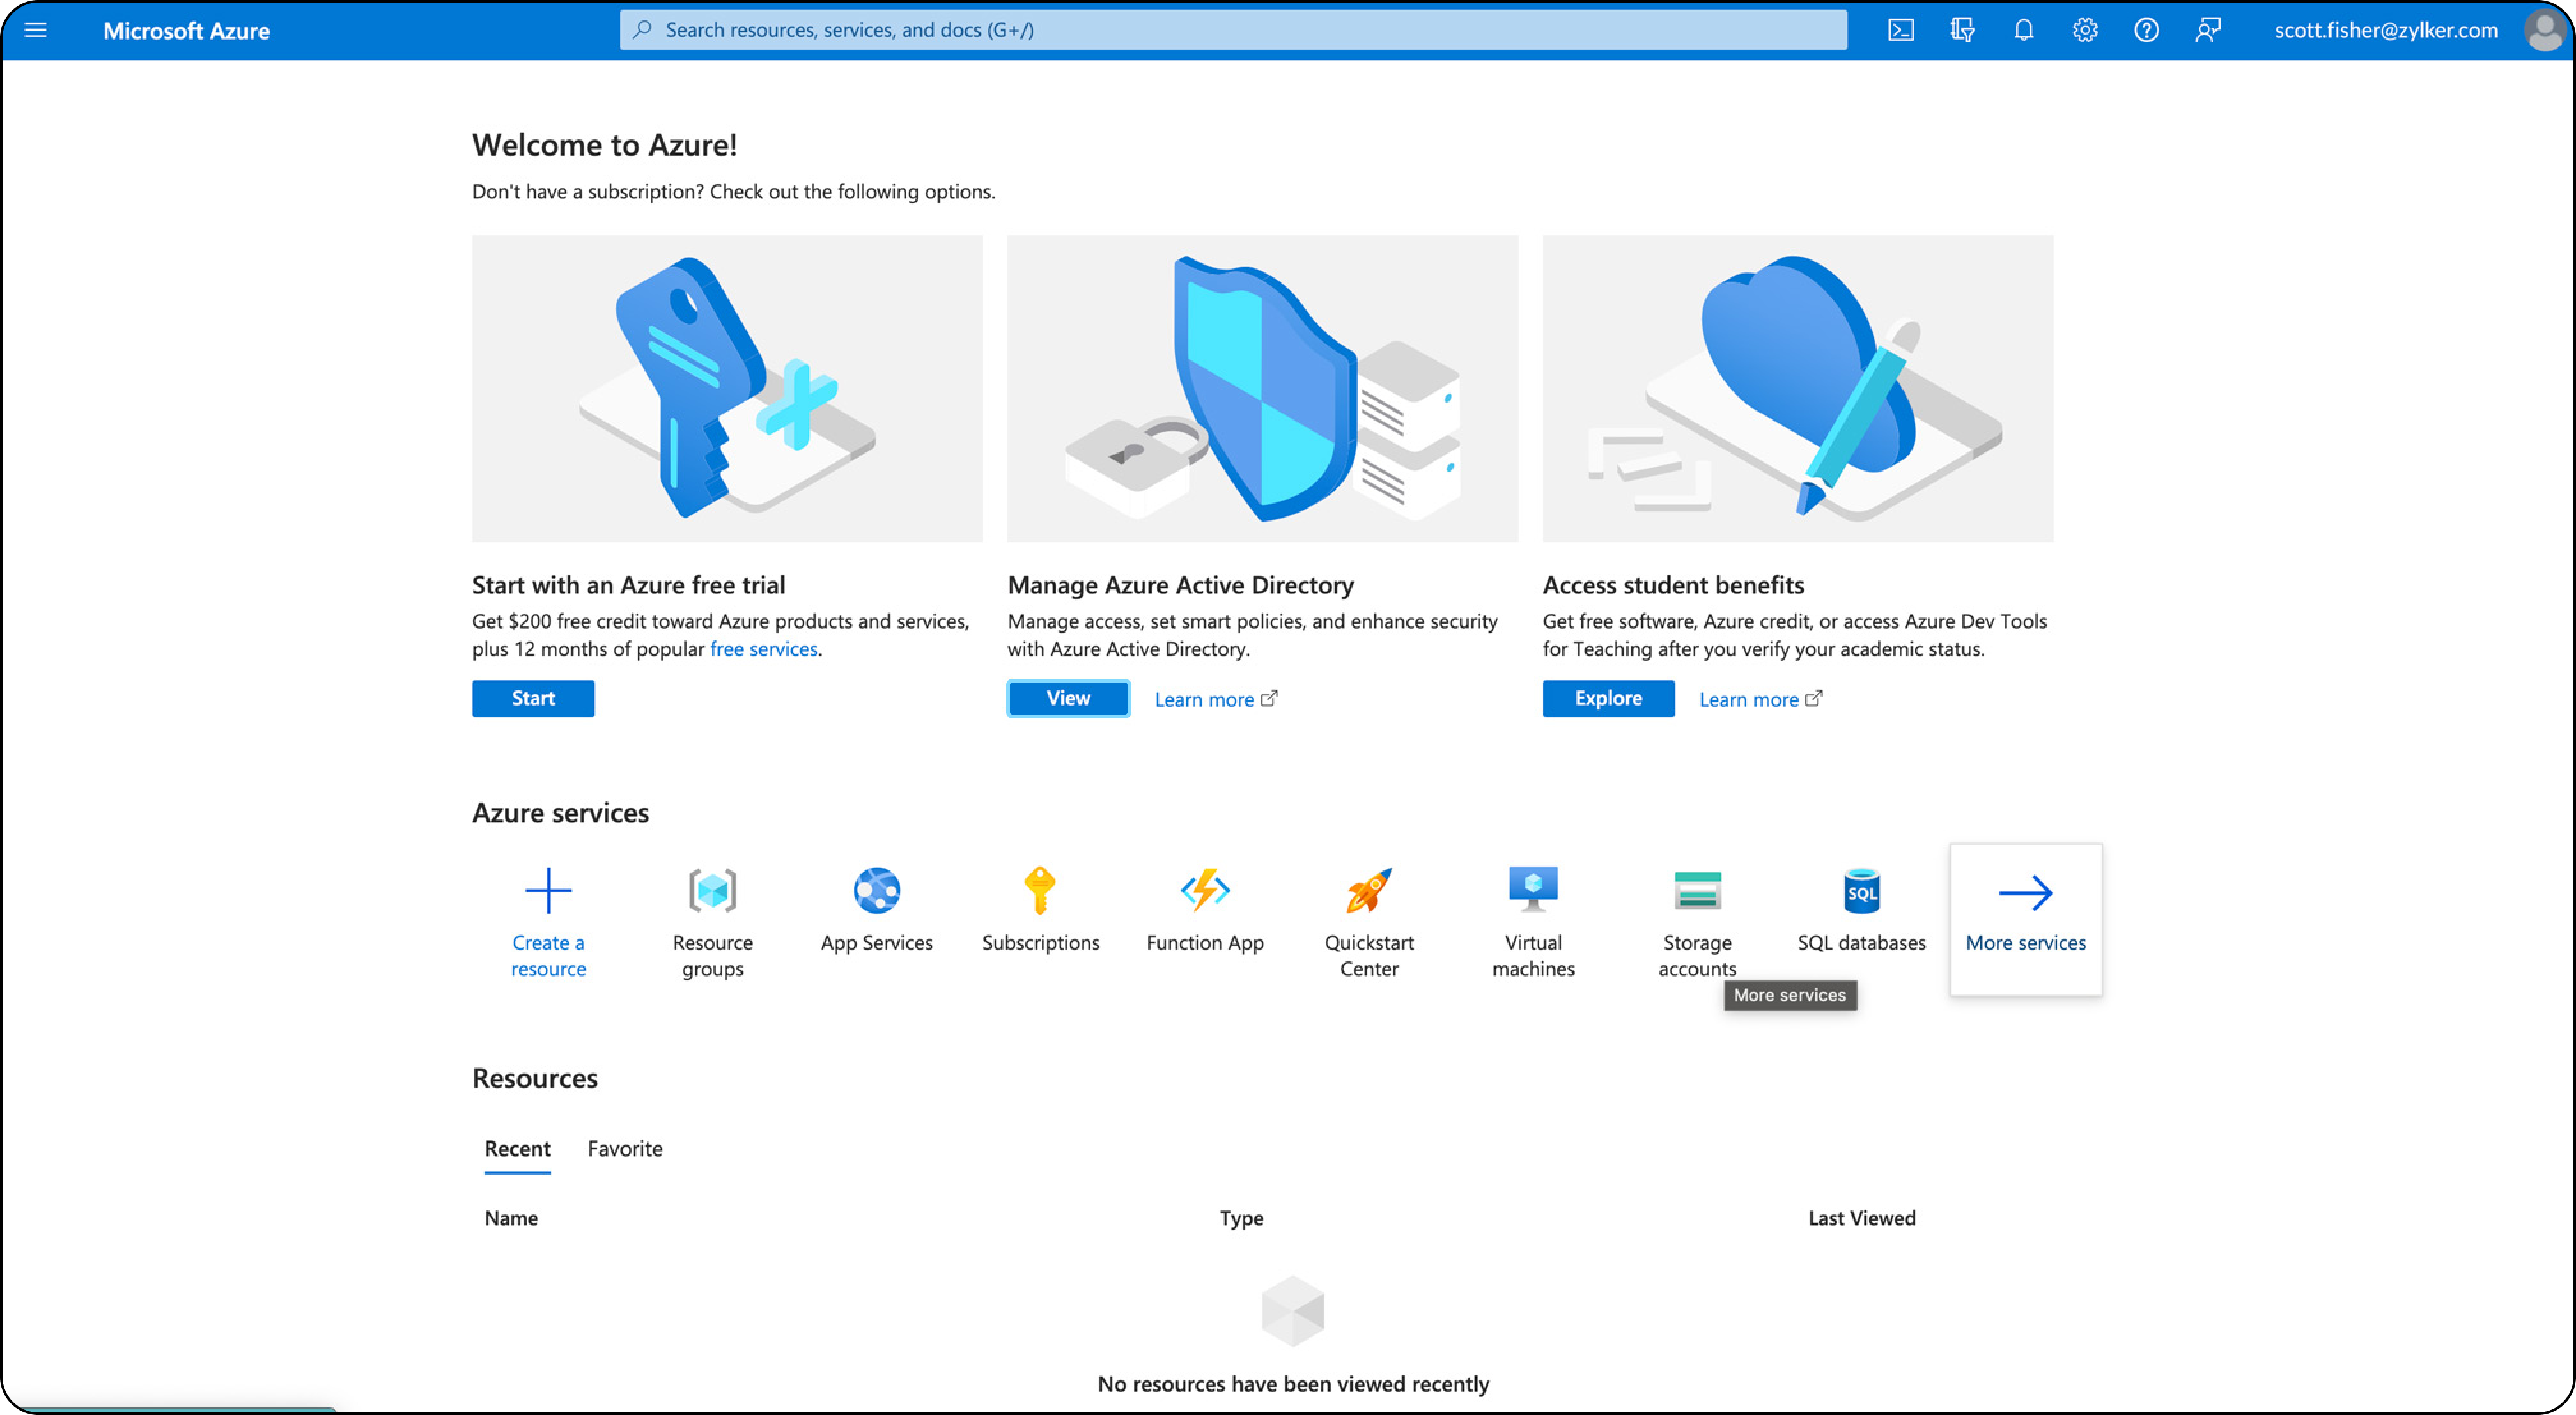This screenshot has height=1415, width=2576.
Task: Click the Virtual machines label
Action: 1533,955
